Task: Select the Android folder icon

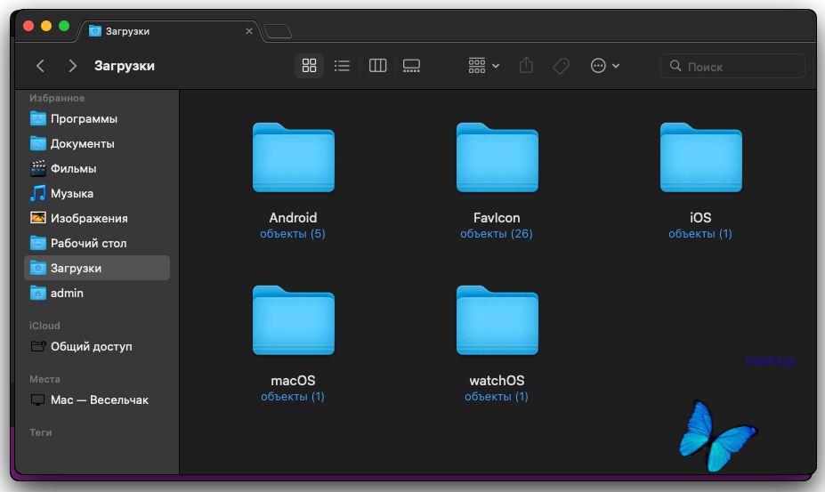Action: coord(294,157)
